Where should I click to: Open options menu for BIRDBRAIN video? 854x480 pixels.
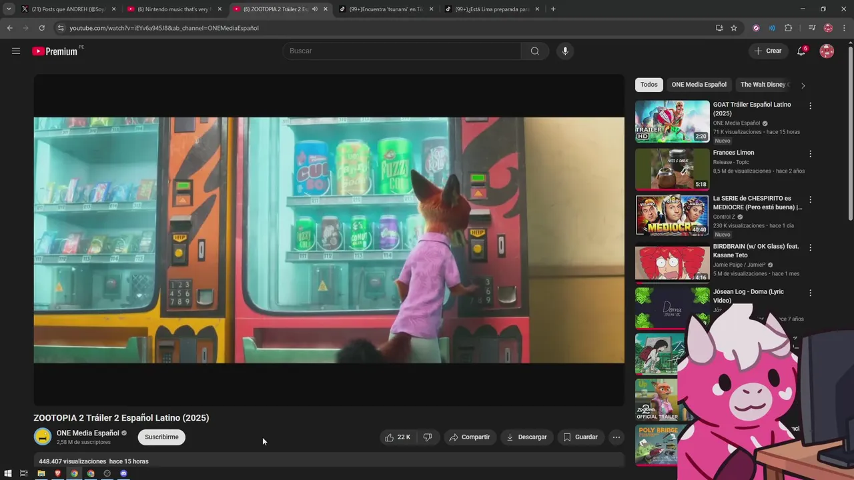[x=811, y=247]
